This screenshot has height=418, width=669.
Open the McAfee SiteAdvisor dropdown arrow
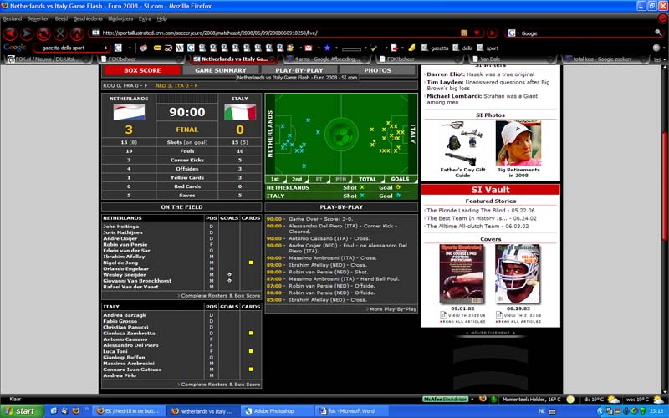coord(472,400)
